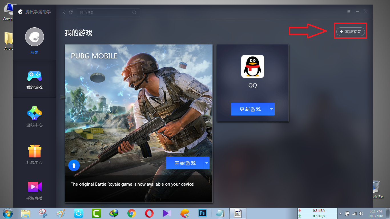Click the Android folder desktop icon
The height and width of the screenshot is (219, 390).
[x=9, y=41]
